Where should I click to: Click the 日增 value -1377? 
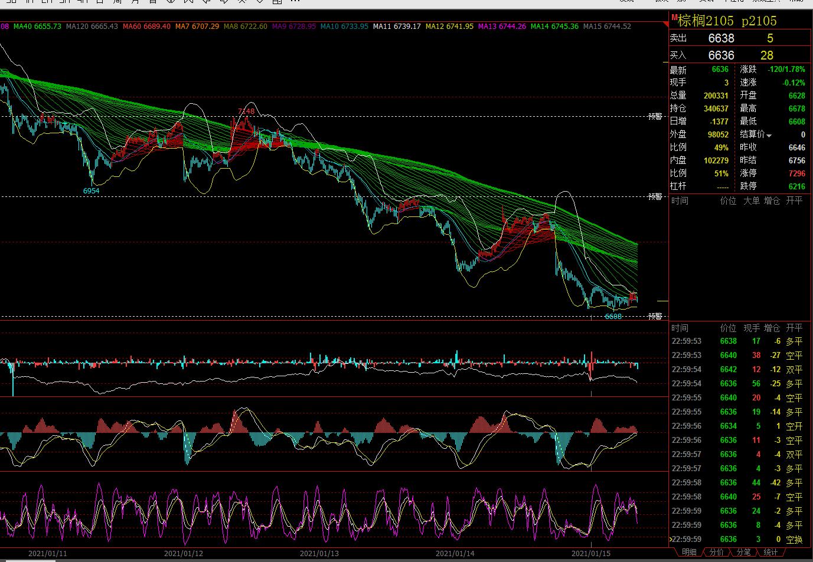pyautogui.click(x=719, y=121)
